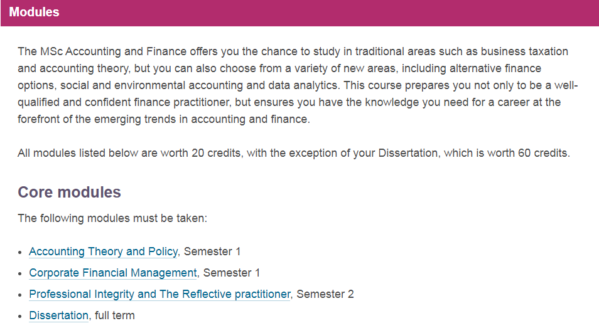
Task: Open the Corporate Financial Management module link
Action: click(x=113, y=273)
